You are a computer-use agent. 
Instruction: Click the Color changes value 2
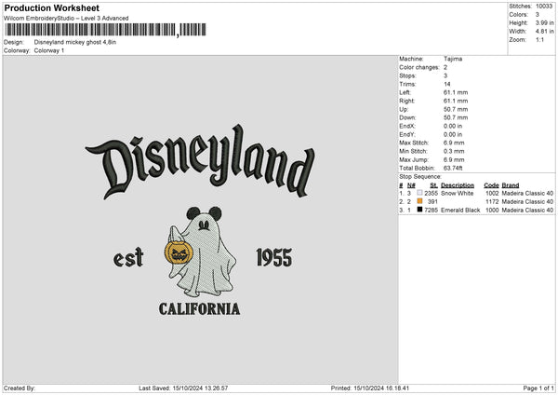(x=445, y=67)
